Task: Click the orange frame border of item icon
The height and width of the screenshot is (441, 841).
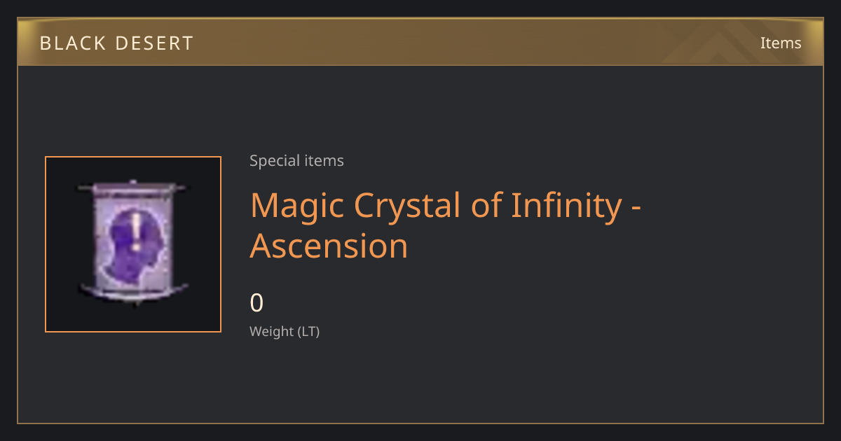Action: [x=133, y=157]
